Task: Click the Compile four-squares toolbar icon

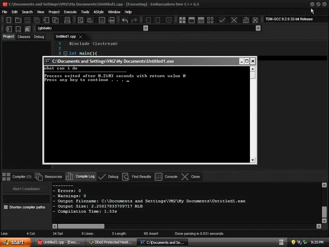Action: [x=182, y=20]
